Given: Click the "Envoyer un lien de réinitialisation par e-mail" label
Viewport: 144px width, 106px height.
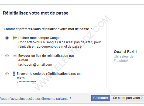Looking at the screenshot, I should 46,58.
